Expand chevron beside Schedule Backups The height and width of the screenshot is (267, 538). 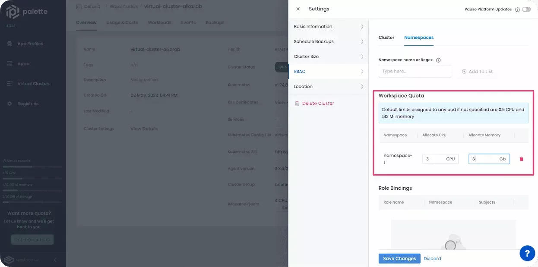point(362,42)
